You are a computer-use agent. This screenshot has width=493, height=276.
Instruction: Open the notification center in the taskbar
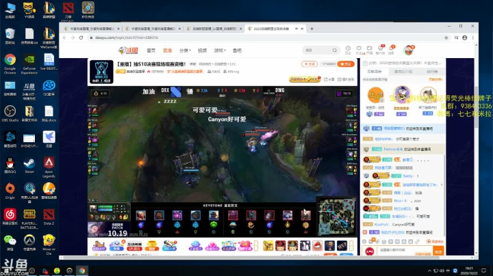tap(483, 271)
